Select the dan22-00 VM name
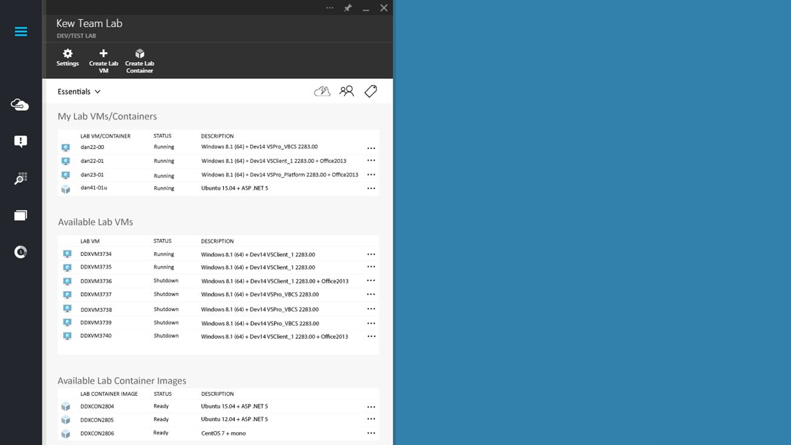 [92, 147]
